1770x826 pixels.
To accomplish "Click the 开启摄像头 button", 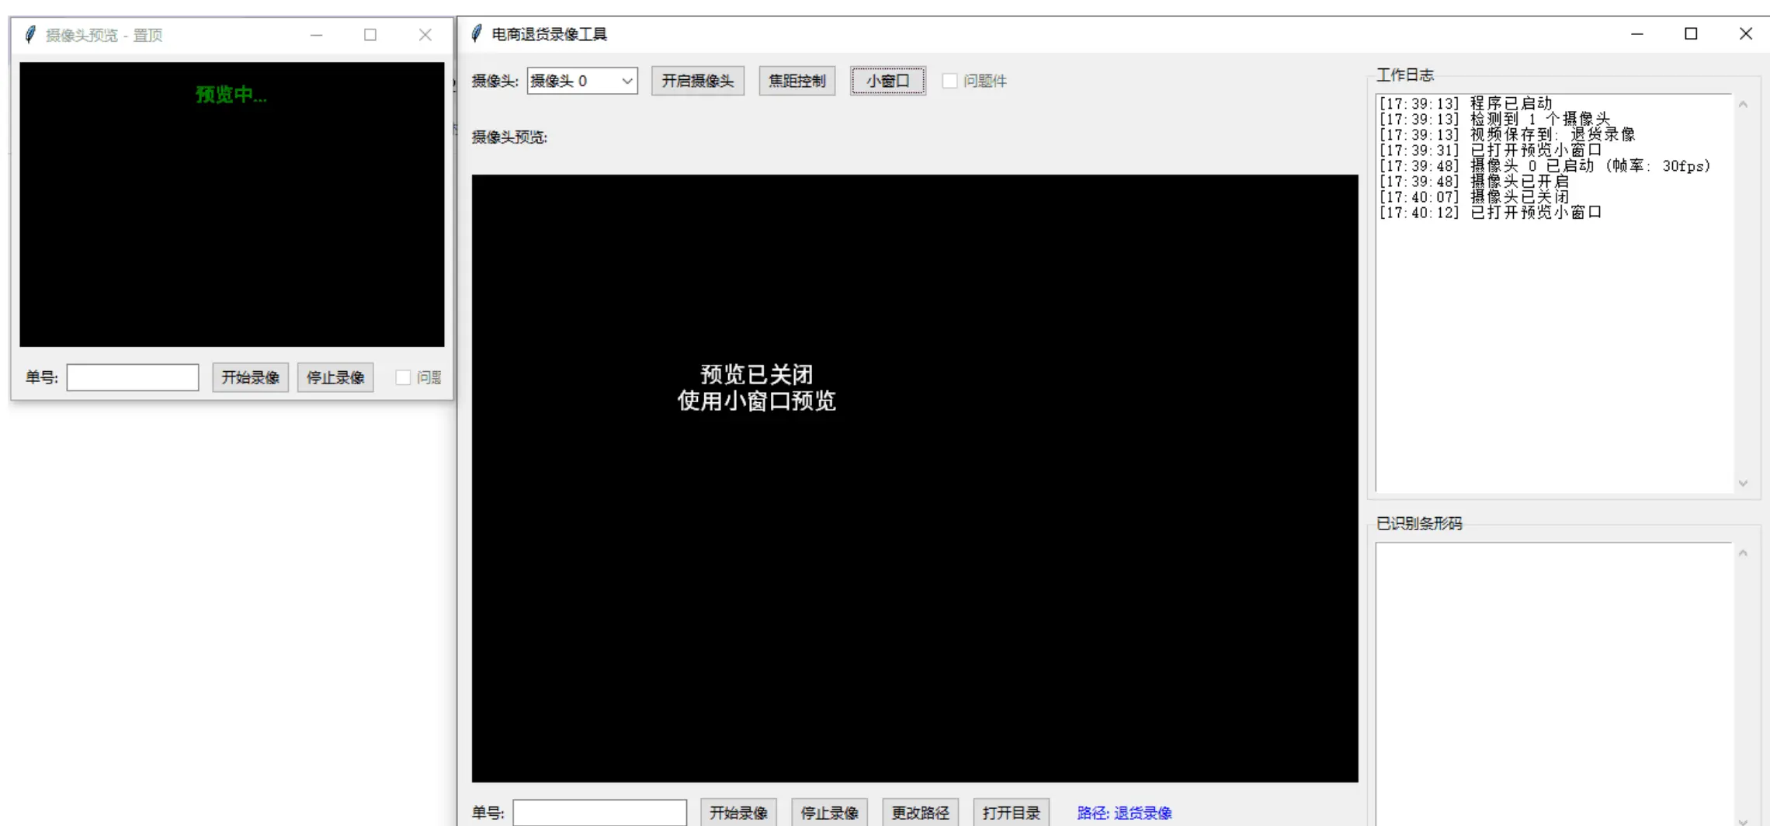I will point(697,81).
